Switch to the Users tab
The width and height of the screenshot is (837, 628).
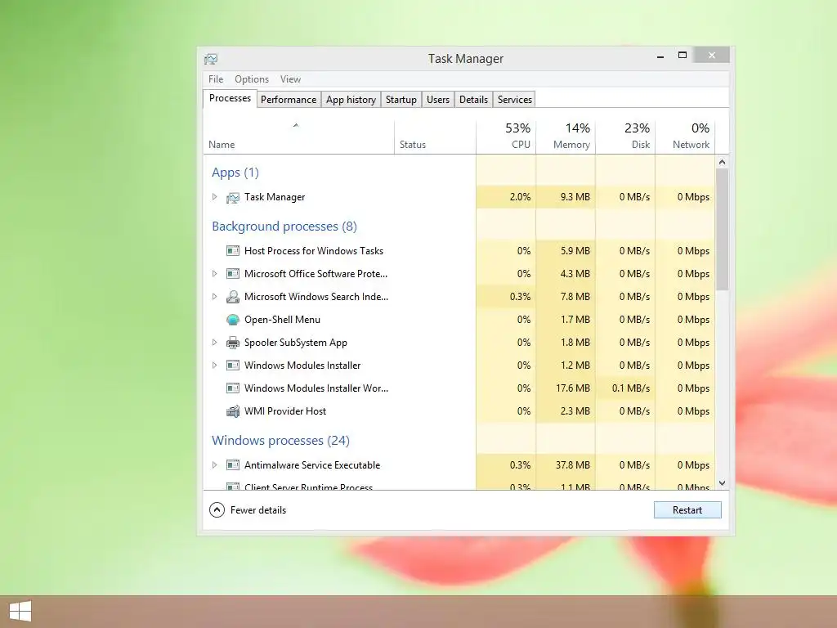point(438,100)
